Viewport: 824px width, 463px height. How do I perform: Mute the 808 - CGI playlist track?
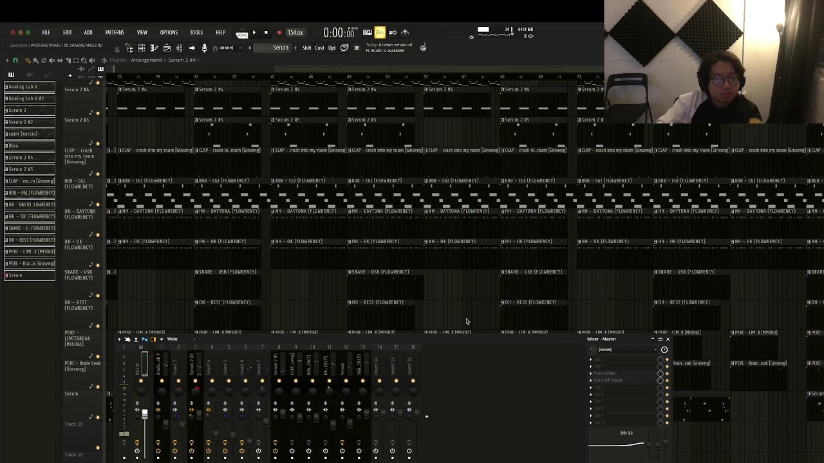pos(98,204)
